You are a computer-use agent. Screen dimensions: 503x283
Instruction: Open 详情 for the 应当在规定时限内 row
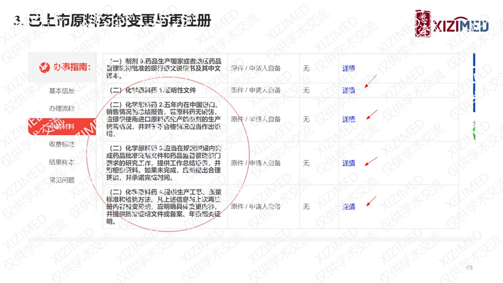pyautogui.click(x=348, y=163)
